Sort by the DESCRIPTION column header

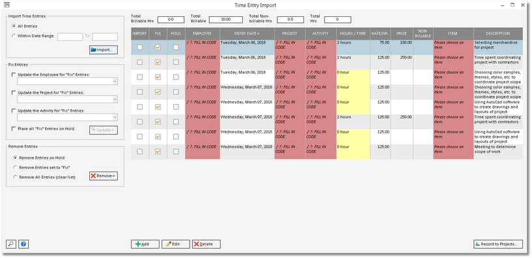(497, 34)
